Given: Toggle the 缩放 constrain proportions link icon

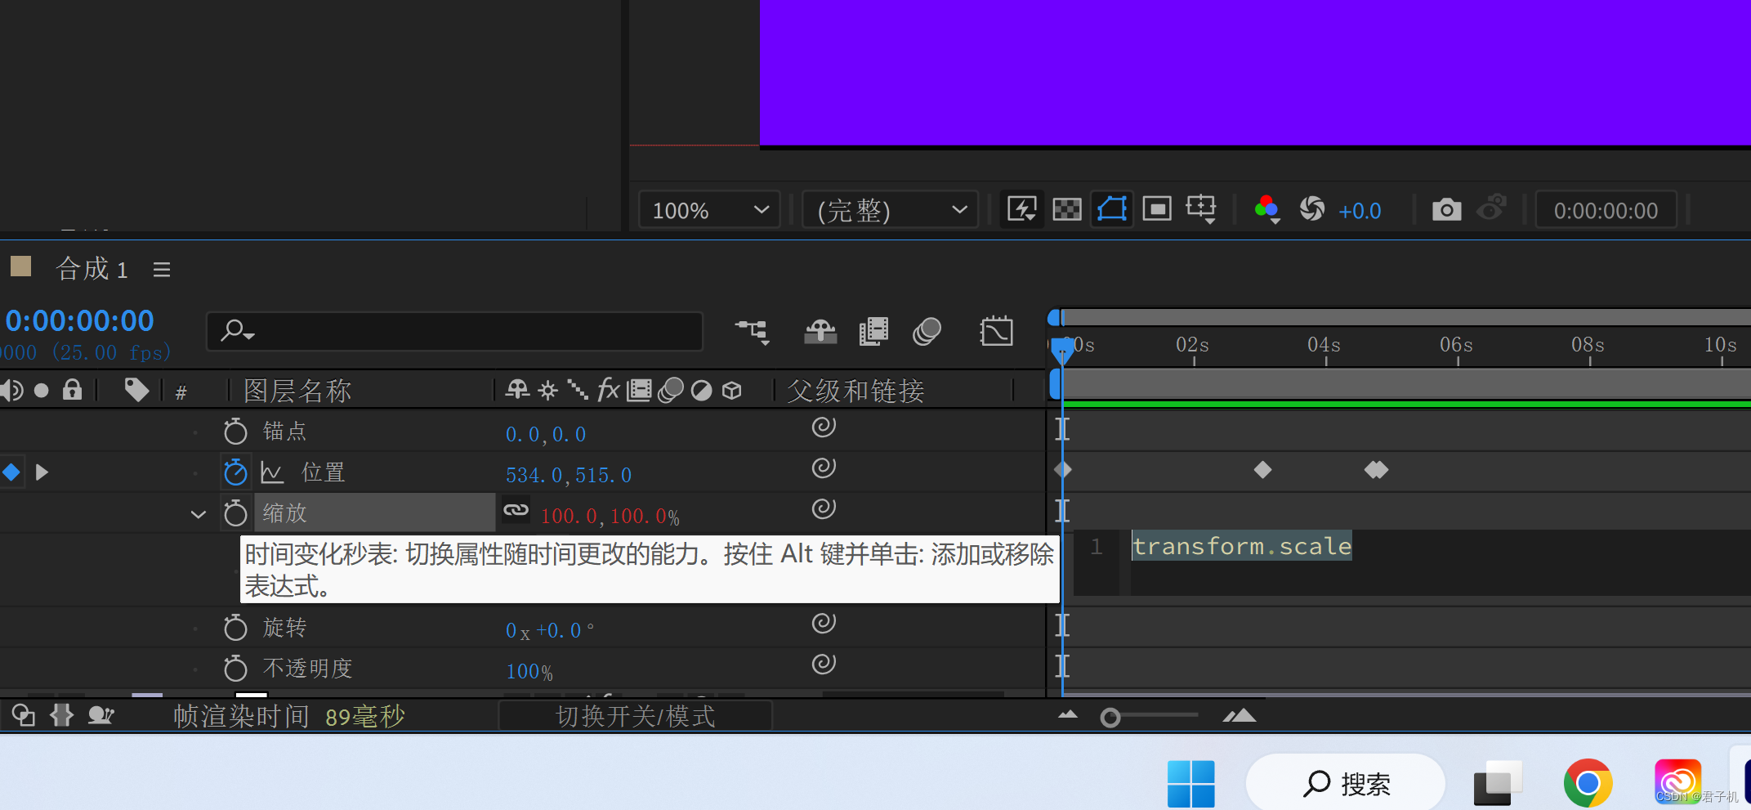Looking at the screenshot, I should pyautogui.click(x=516, y=510).
